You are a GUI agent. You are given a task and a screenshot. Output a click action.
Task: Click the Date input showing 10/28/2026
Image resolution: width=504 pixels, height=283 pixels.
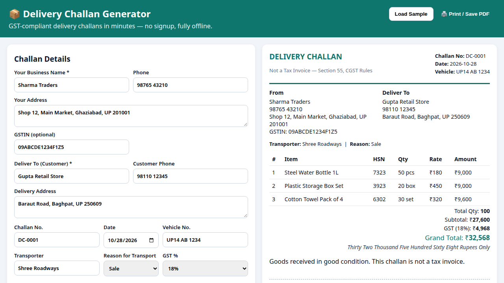(131, 240)
